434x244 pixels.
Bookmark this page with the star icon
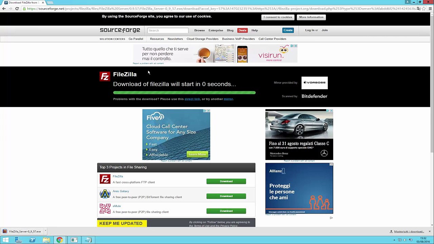pos(425,8)
